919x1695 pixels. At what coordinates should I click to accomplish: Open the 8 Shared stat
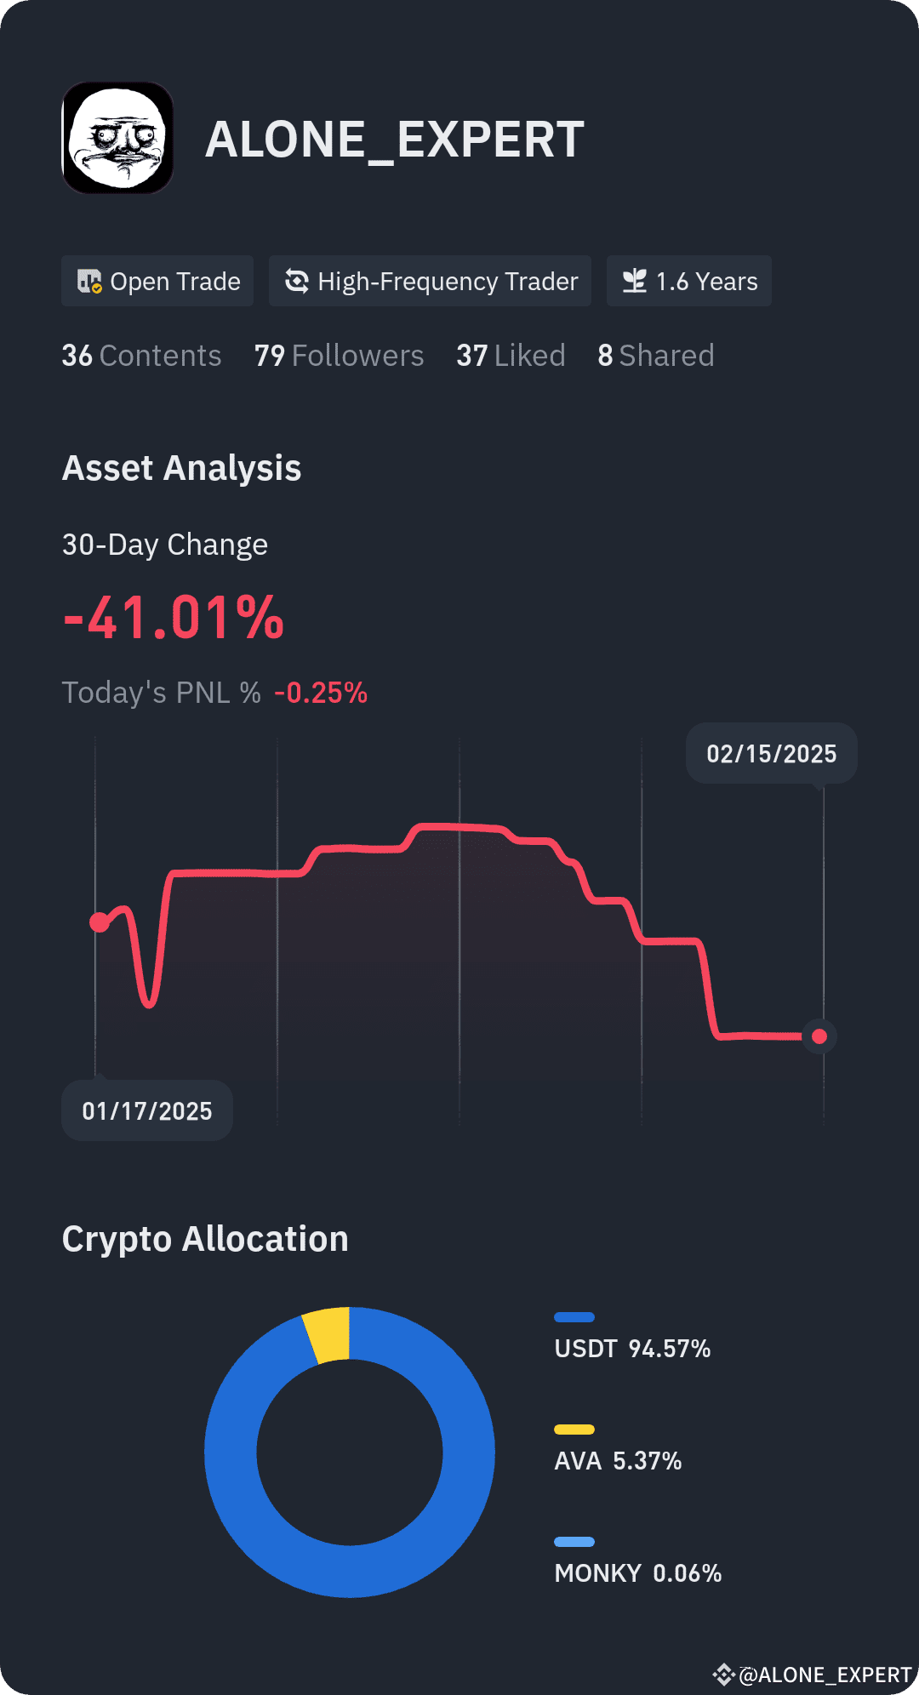[x=656, y=356]
